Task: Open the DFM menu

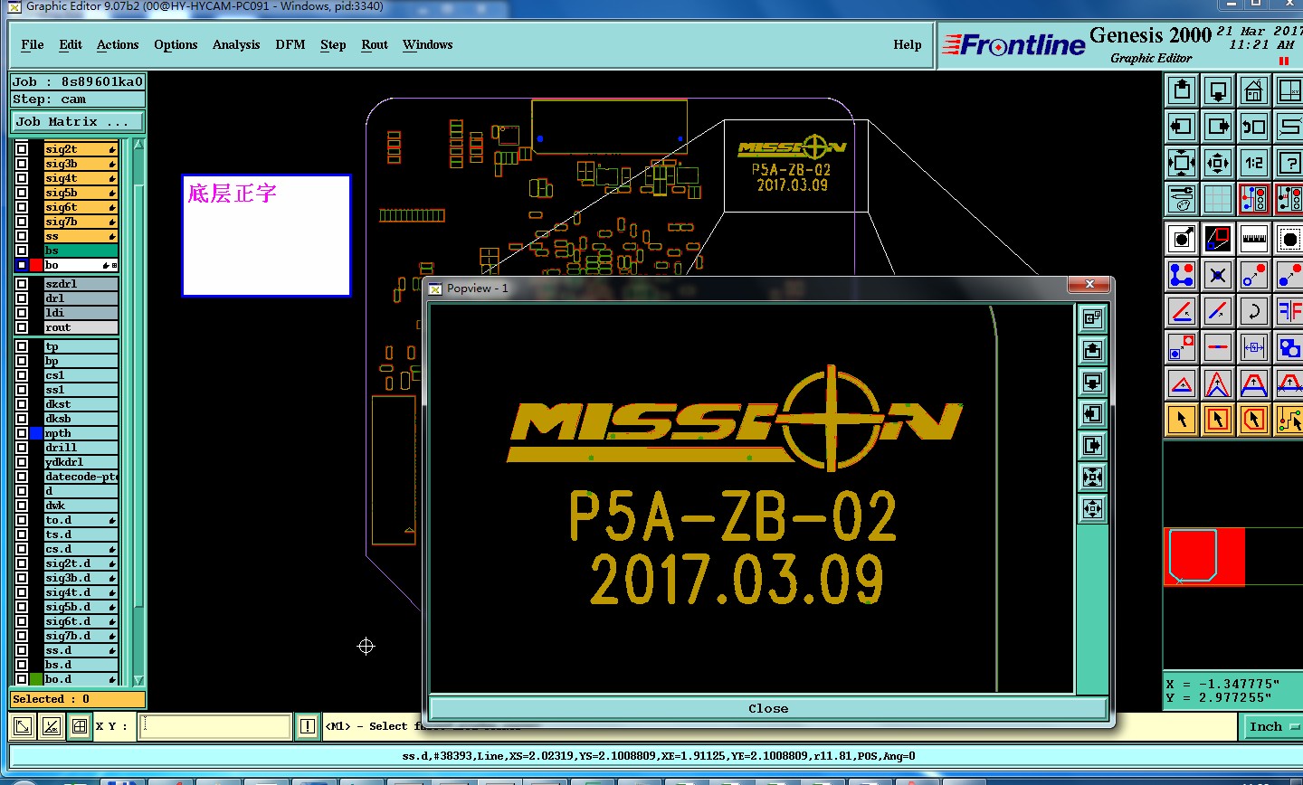Action: (x=290, y=44)
